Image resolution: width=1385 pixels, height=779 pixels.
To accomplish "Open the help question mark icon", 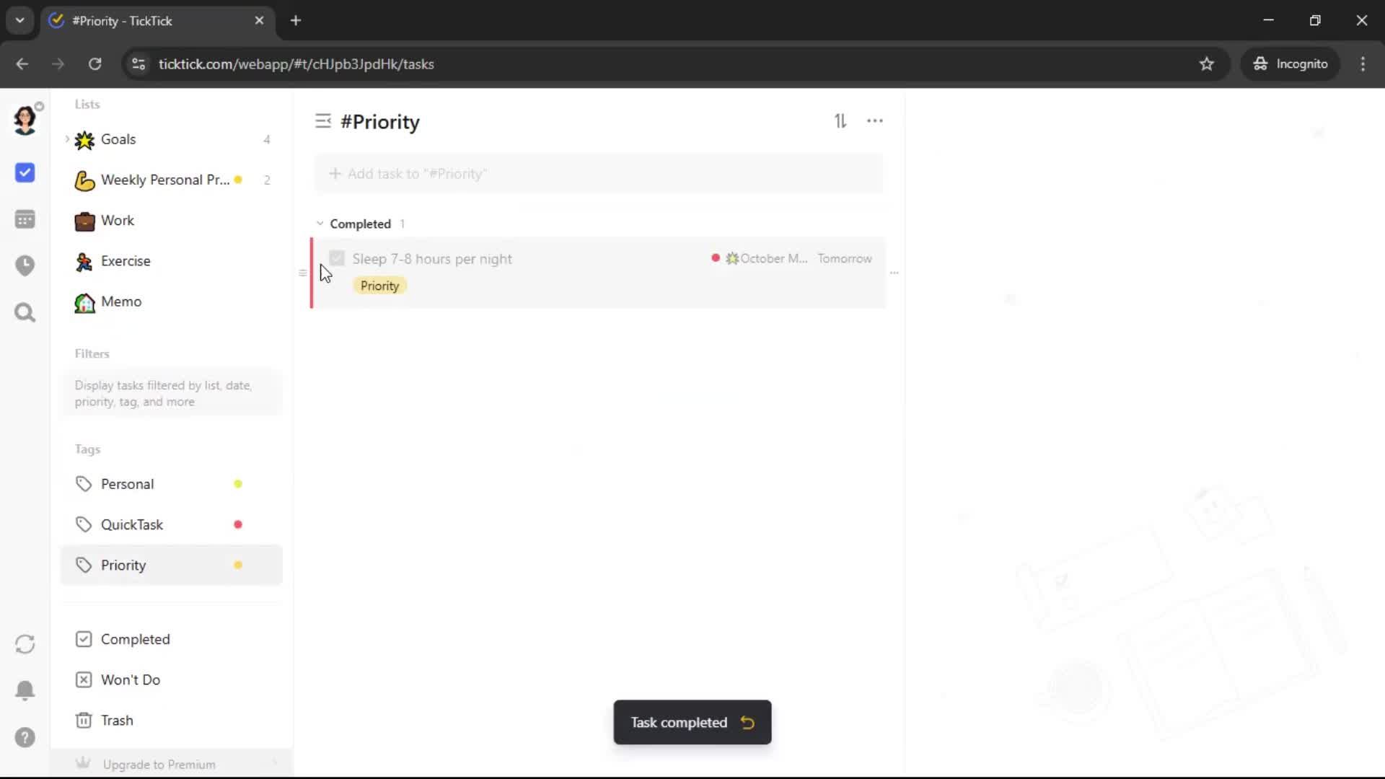I will (x=25, y=737).
